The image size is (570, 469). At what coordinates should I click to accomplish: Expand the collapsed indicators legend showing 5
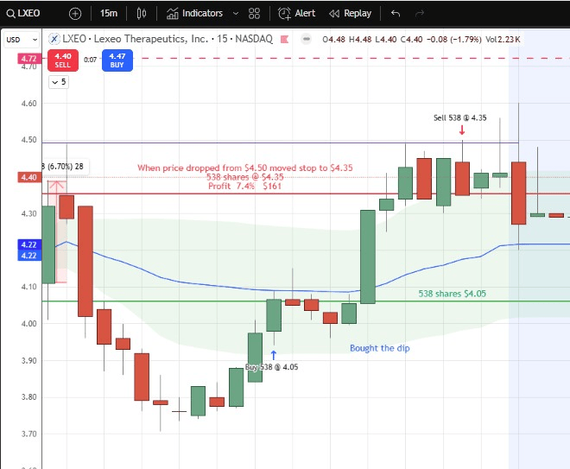(59, 82)
